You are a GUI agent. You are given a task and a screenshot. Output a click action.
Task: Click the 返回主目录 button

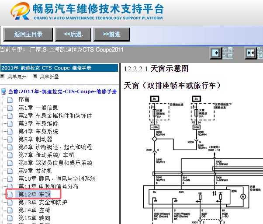[28, 35]
